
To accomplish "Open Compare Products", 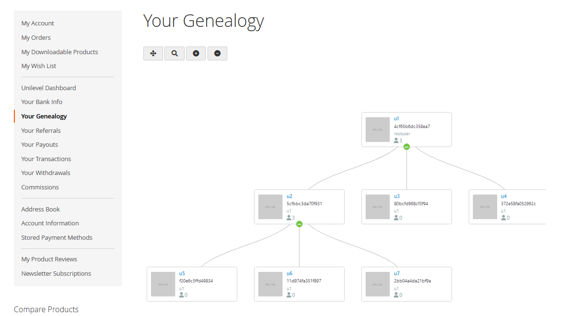I will [46, 309].
